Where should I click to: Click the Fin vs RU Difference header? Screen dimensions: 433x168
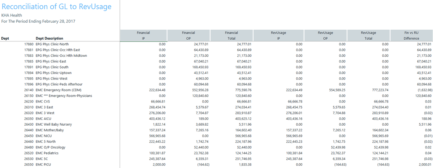coord(412,36)
